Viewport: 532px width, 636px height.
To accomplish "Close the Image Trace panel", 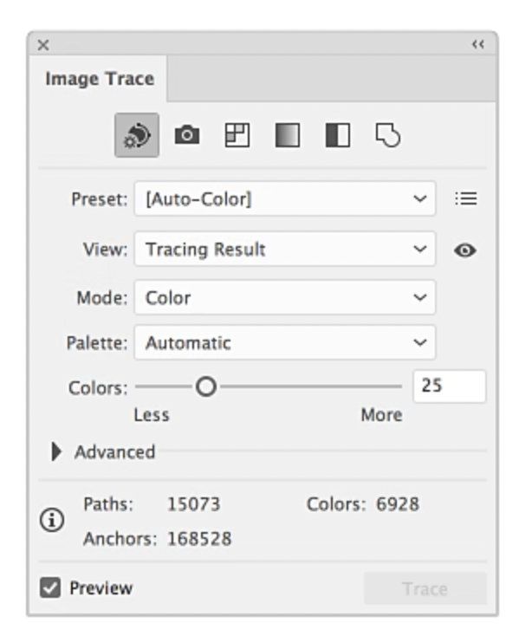I will pyautogui.click(x=43, y=44).
